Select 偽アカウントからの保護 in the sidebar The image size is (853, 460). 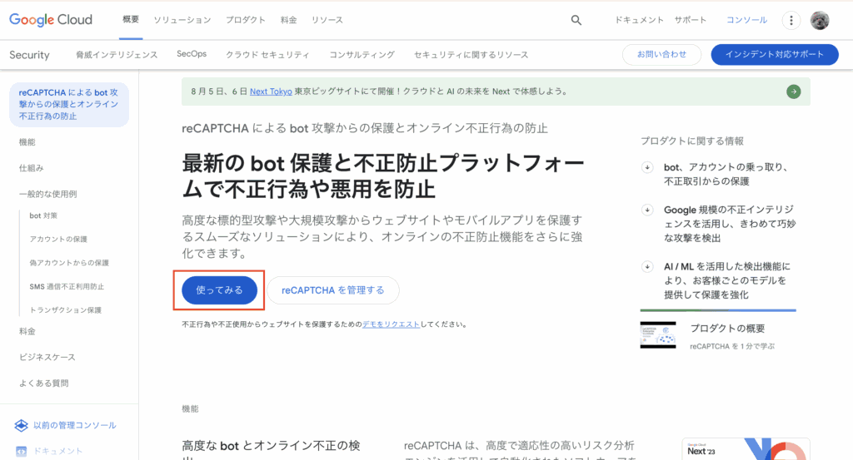(69, 263)
